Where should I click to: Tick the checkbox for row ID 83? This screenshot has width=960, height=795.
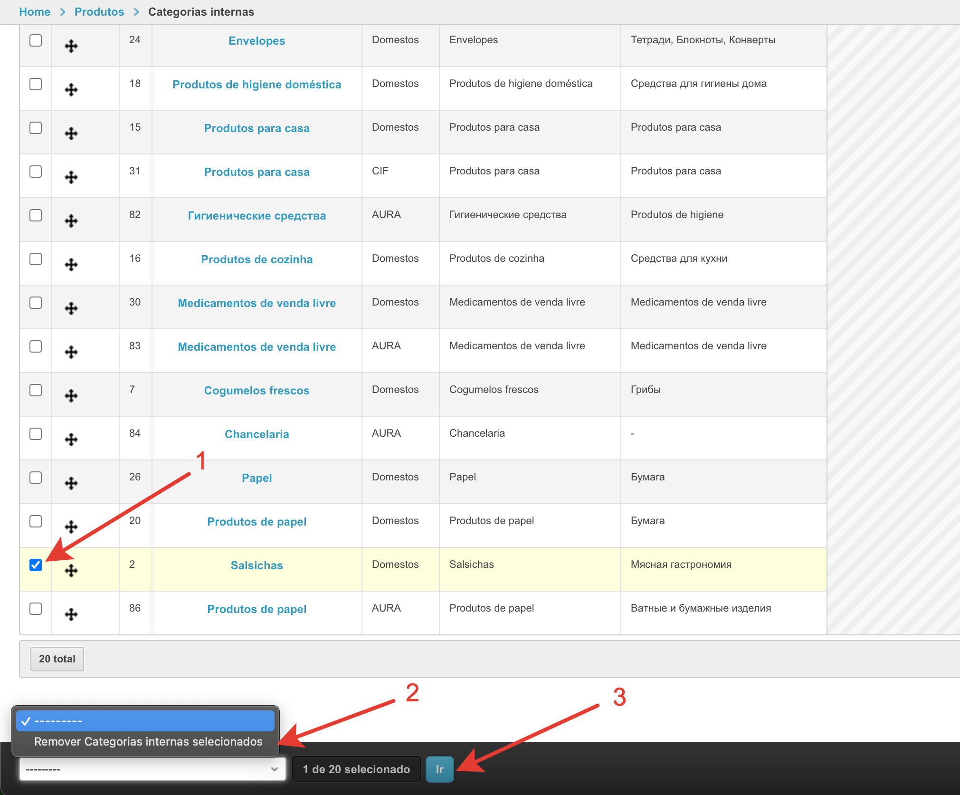click(36, 346)
